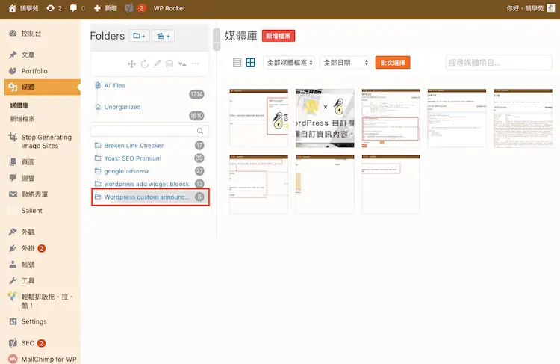The image size is (560, 364).
Task: Select the Unorganized folder
Action: pyautogui.click(x=122, y=107)
